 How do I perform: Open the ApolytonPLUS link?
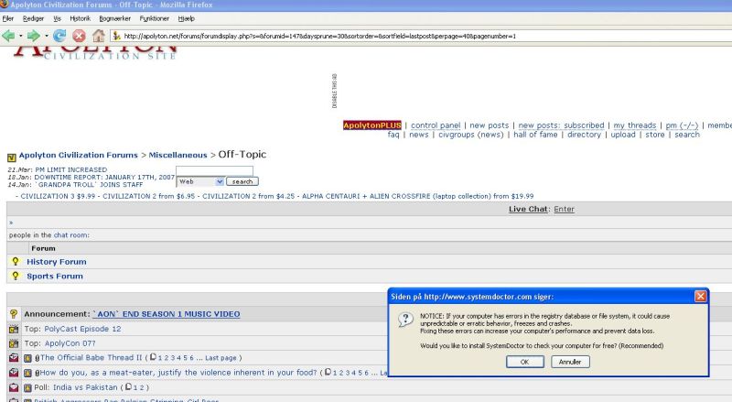pyautogui.click(x=372, y=125)
